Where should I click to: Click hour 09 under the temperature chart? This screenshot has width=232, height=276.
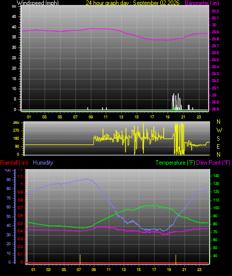tap(94, 270)
